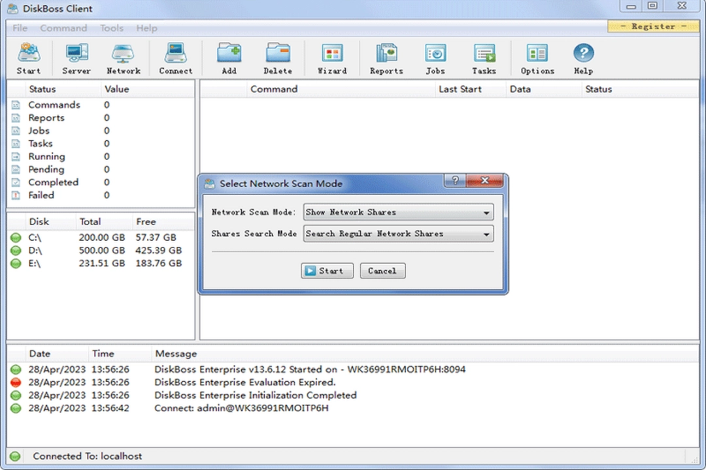The width and height of the screenshot is (706, 470).
Task: Select the Start toolbar icon
Action: pos(28,57)
